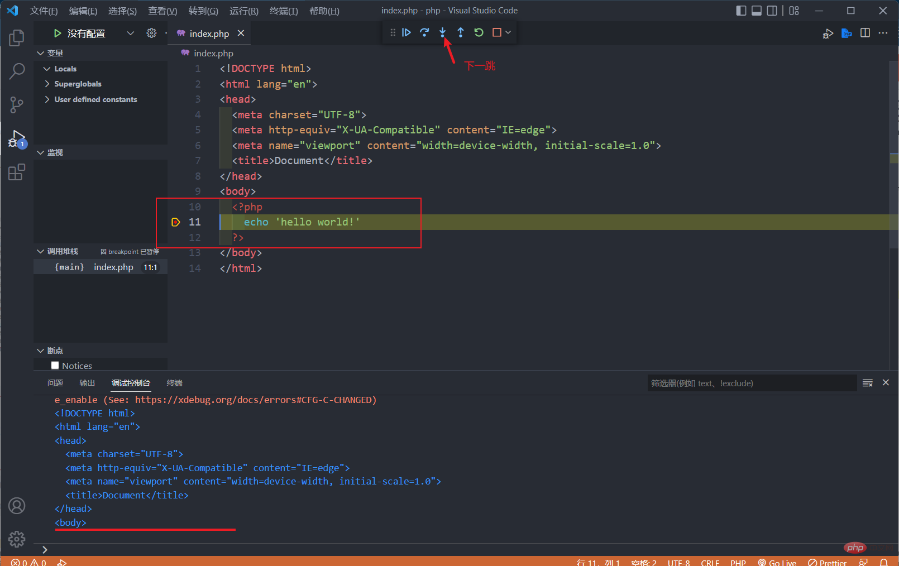Viewport: 899px width, 566px height.
Task: Enable the Notices breakpoint checkbox
Action: click(55, 366)
